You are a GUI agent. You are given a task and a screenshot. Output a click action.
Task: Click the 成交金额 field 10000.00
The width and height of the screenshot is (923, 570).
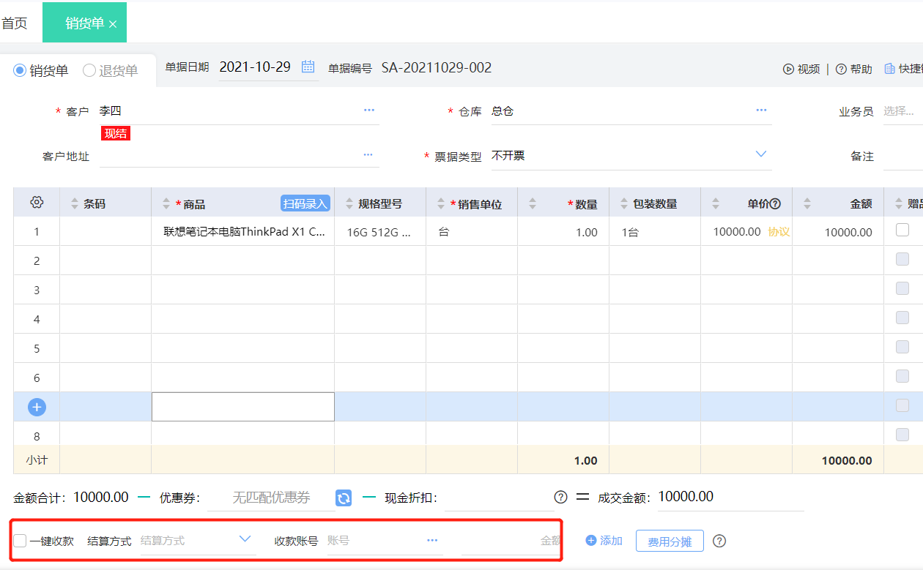(730, 498)
